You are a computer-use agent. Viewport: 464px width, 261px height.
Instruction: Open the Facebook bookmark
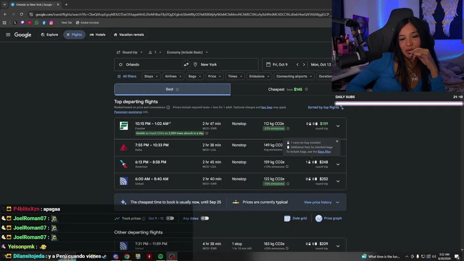coord(44,22)
